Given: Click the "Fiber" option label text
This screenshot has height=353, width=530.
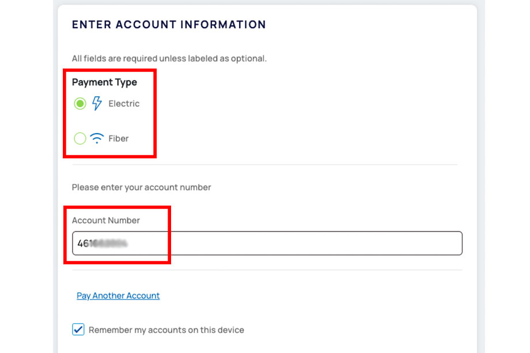Looking at the screenshot, I should tap(119, 138).
